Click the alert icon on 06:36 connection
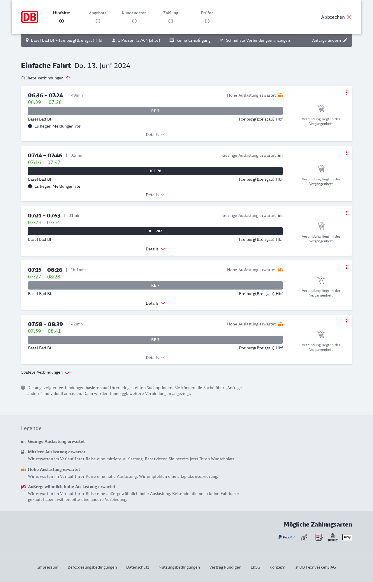This screenshot has height=582, width=373. pos(30,126)
